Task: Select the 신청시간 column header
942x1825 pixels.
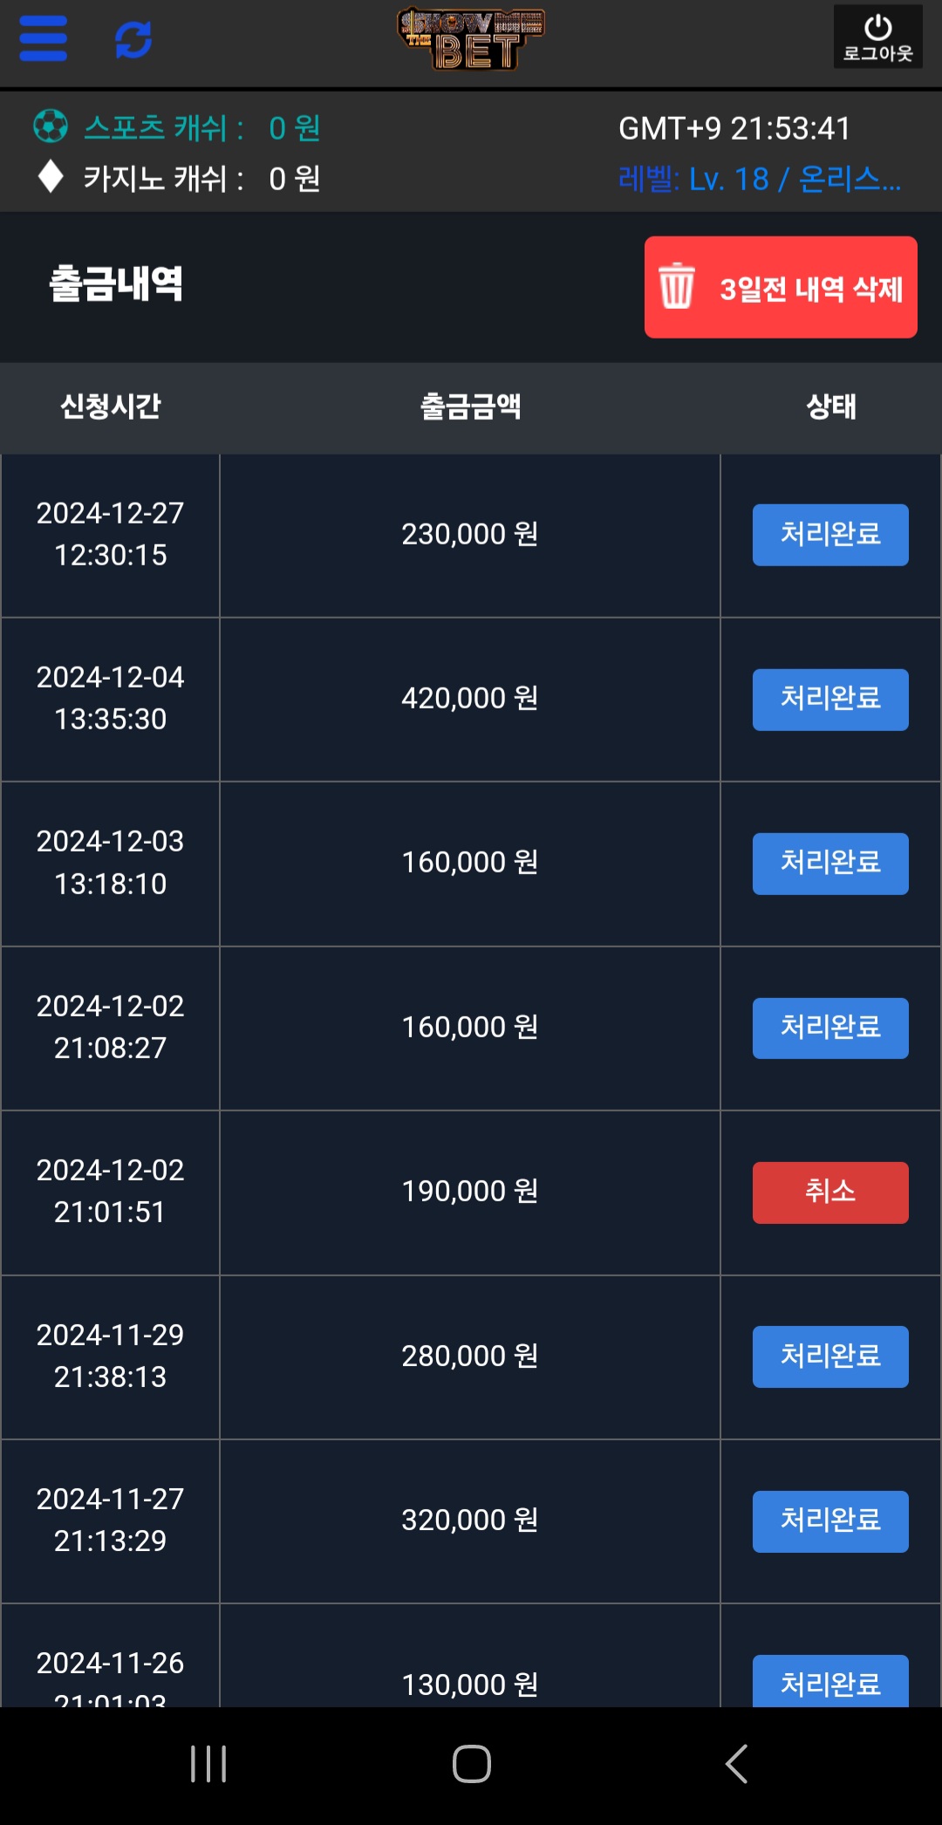Action: 111,407
